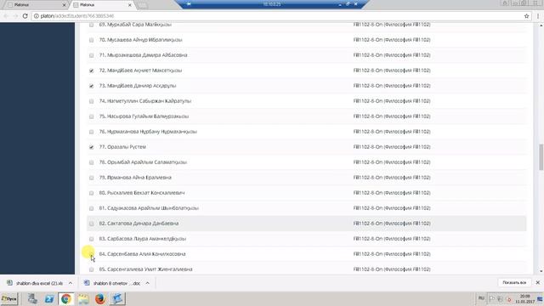Tick the checkbox for student 83
544x306 pixels.
91,239
